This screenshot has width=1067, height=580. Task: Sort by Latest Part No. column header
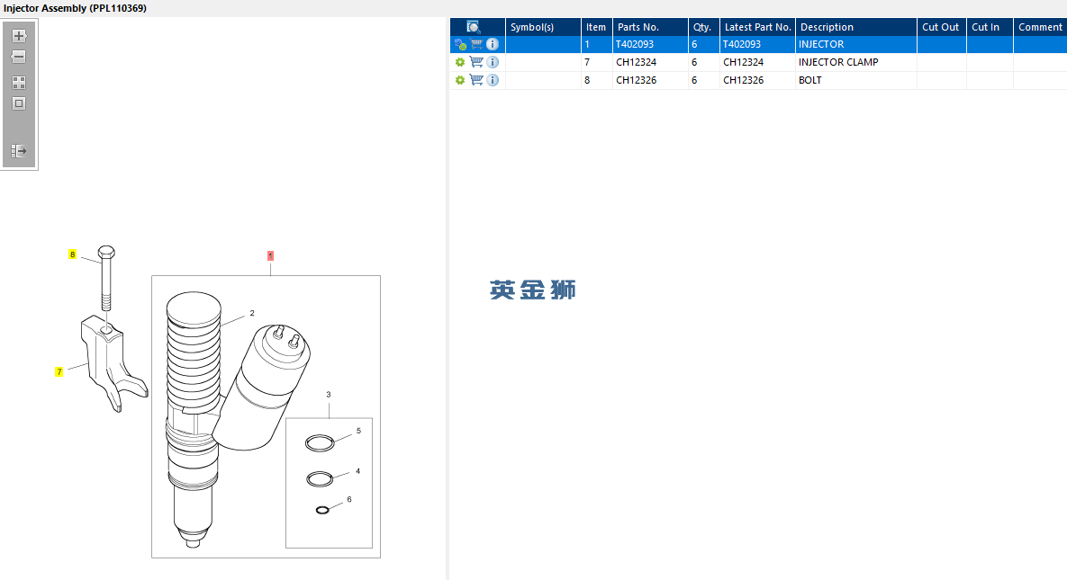[757, 27]
